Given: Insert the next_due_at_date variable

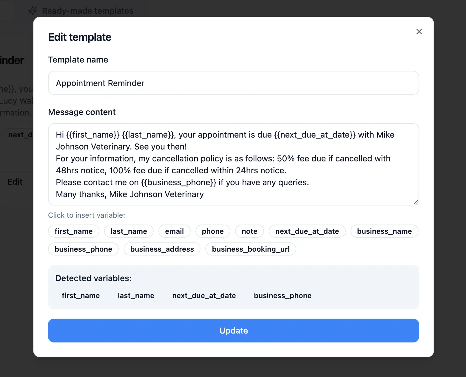Looking at the screenshot, I should coord(307,231).
